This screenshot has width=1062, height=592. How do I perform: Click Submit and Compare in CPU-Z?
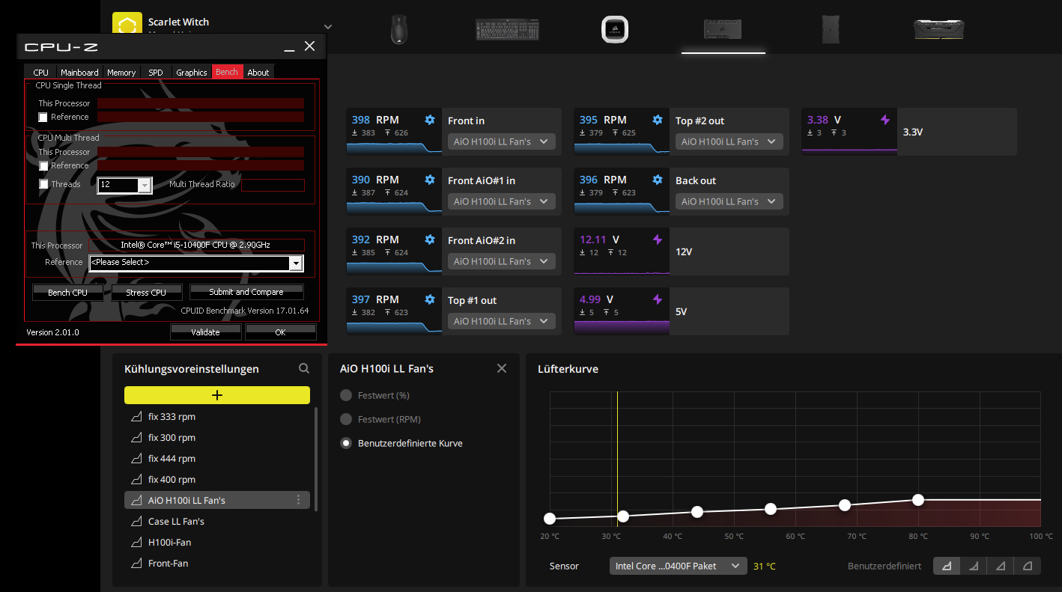click(x=246, y=292)
